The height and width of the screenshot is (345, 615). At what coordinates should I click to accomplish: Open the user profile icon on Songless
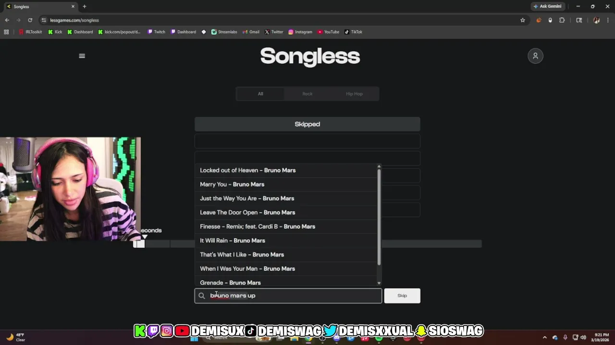pos(535,56)
